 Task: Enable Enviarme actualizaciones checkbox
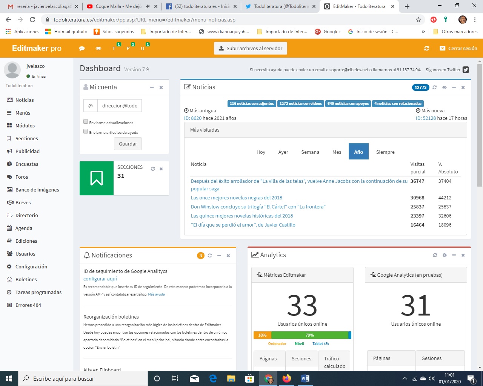click(86, 122)
